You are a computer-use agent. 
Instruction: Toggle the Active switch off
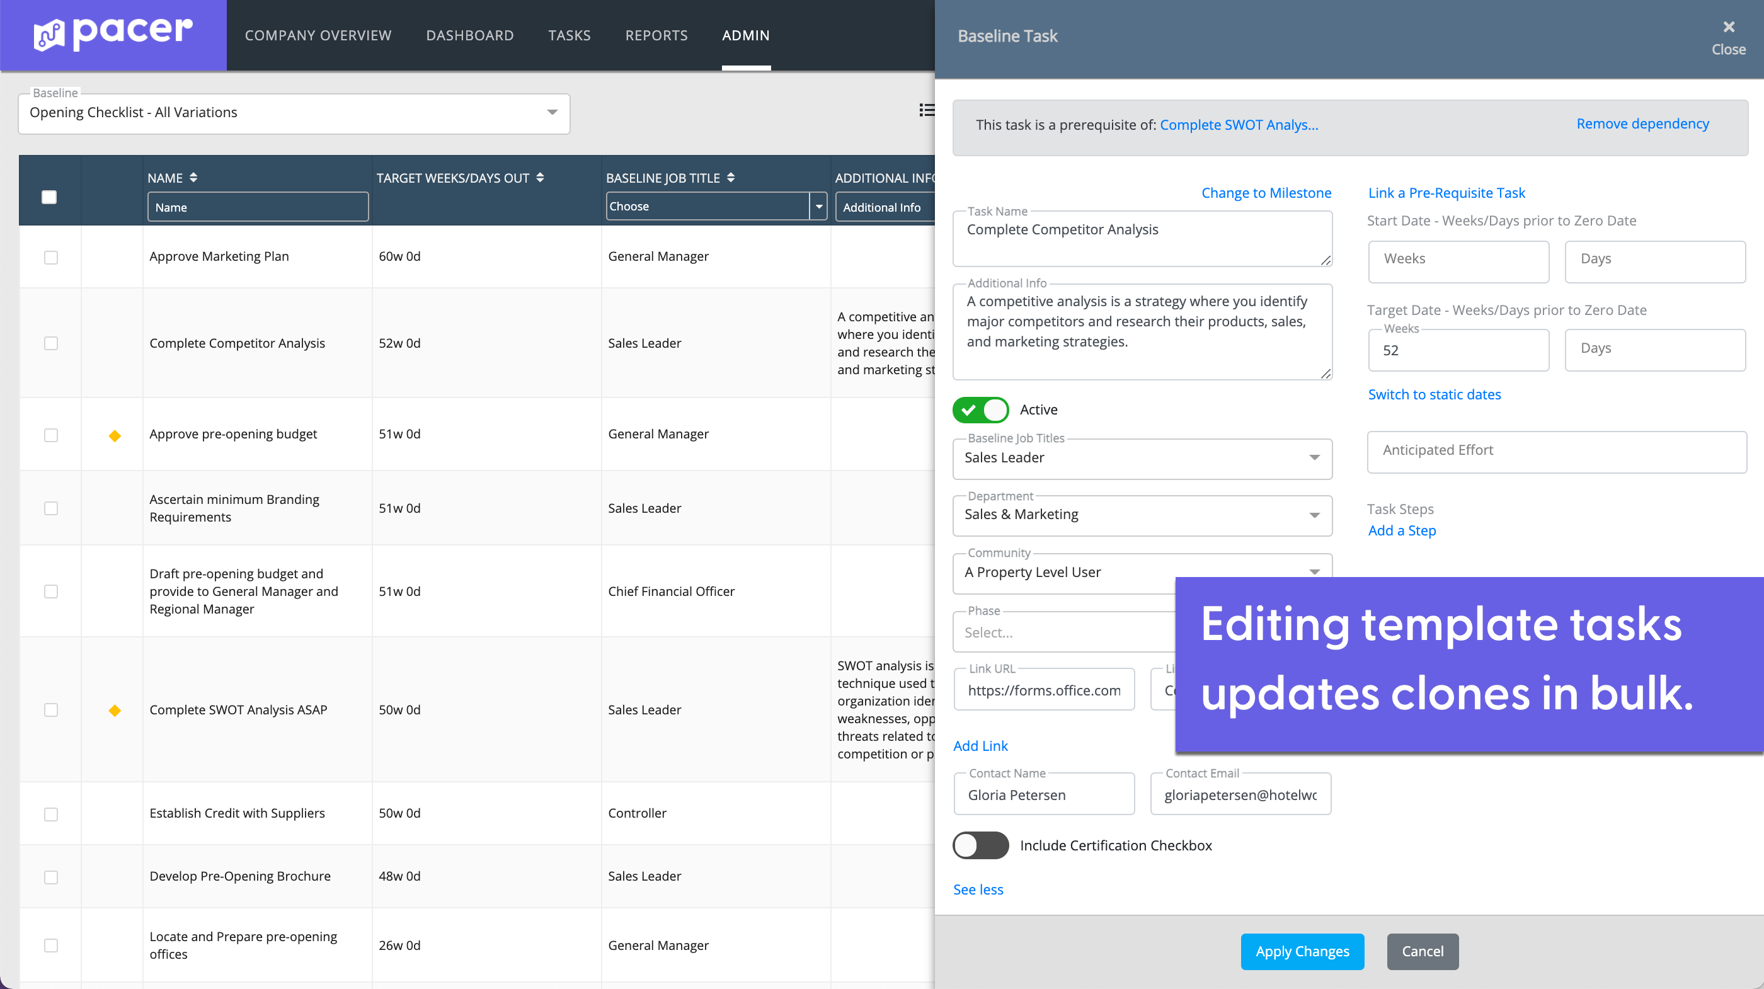[981, 409]
